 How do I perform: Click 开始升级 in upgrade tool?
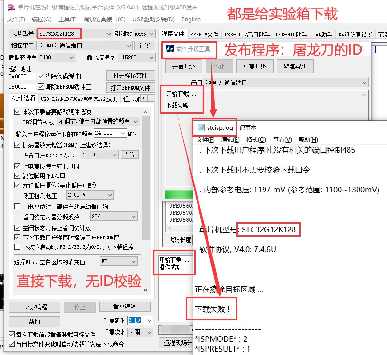pos(184,66)
